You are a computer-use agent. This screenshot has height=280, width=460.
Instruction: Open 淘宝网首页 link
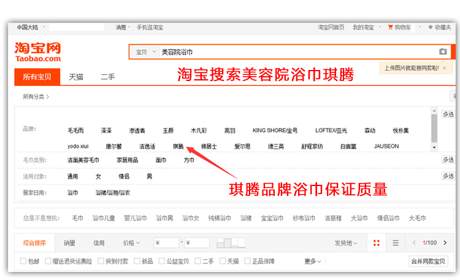tap(331, 27)
